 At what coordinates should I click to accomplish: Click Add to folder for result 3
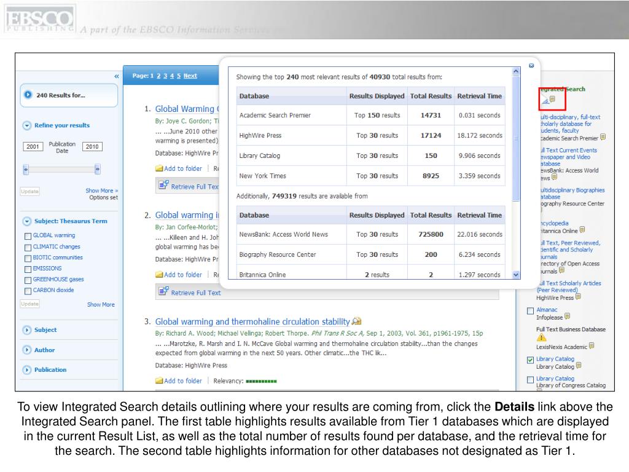[183, 380]
